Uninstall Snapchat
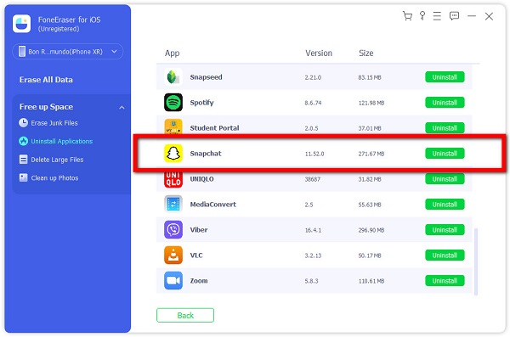Image resolution: width=510 pixels, height=337 pixels. click(445, 154)
